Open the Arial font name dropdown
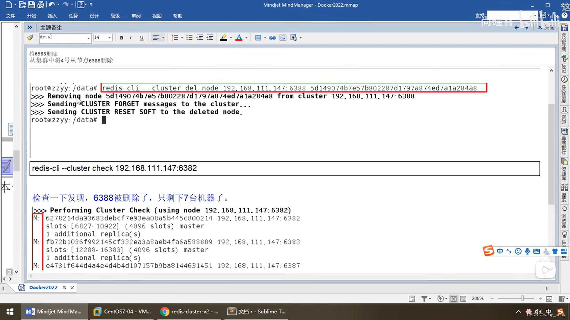 tap(88, 38)
